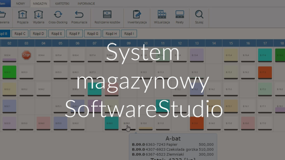
Task: Click column header 05
Action: pyautogui.click(x=60, y=43)
